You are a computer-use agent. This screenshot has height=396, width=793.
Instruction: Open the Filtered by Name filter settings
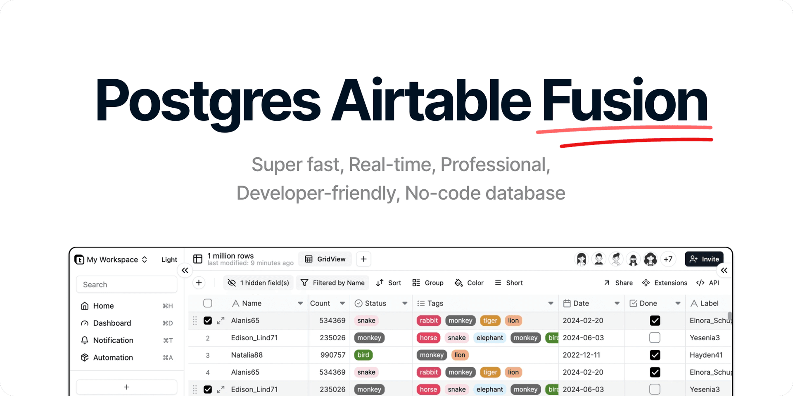pos(332,283)
